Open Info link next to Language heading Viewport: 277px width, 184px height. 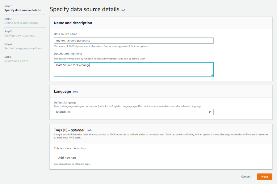(75, 92)
